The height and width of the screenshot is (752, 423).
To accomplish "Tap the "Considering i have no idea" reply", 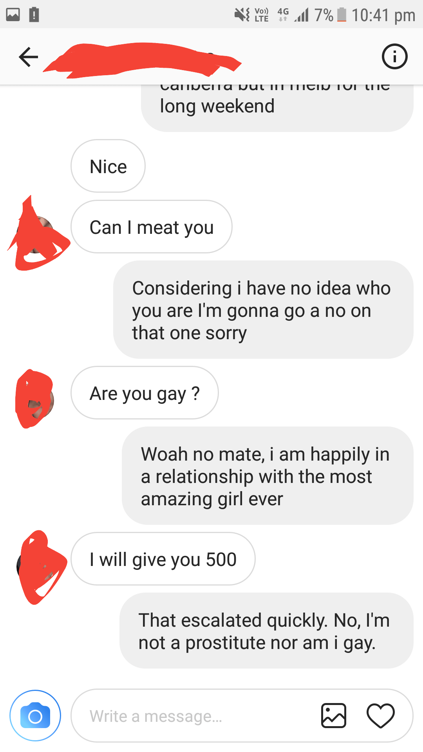I will [x=263, y=310].
